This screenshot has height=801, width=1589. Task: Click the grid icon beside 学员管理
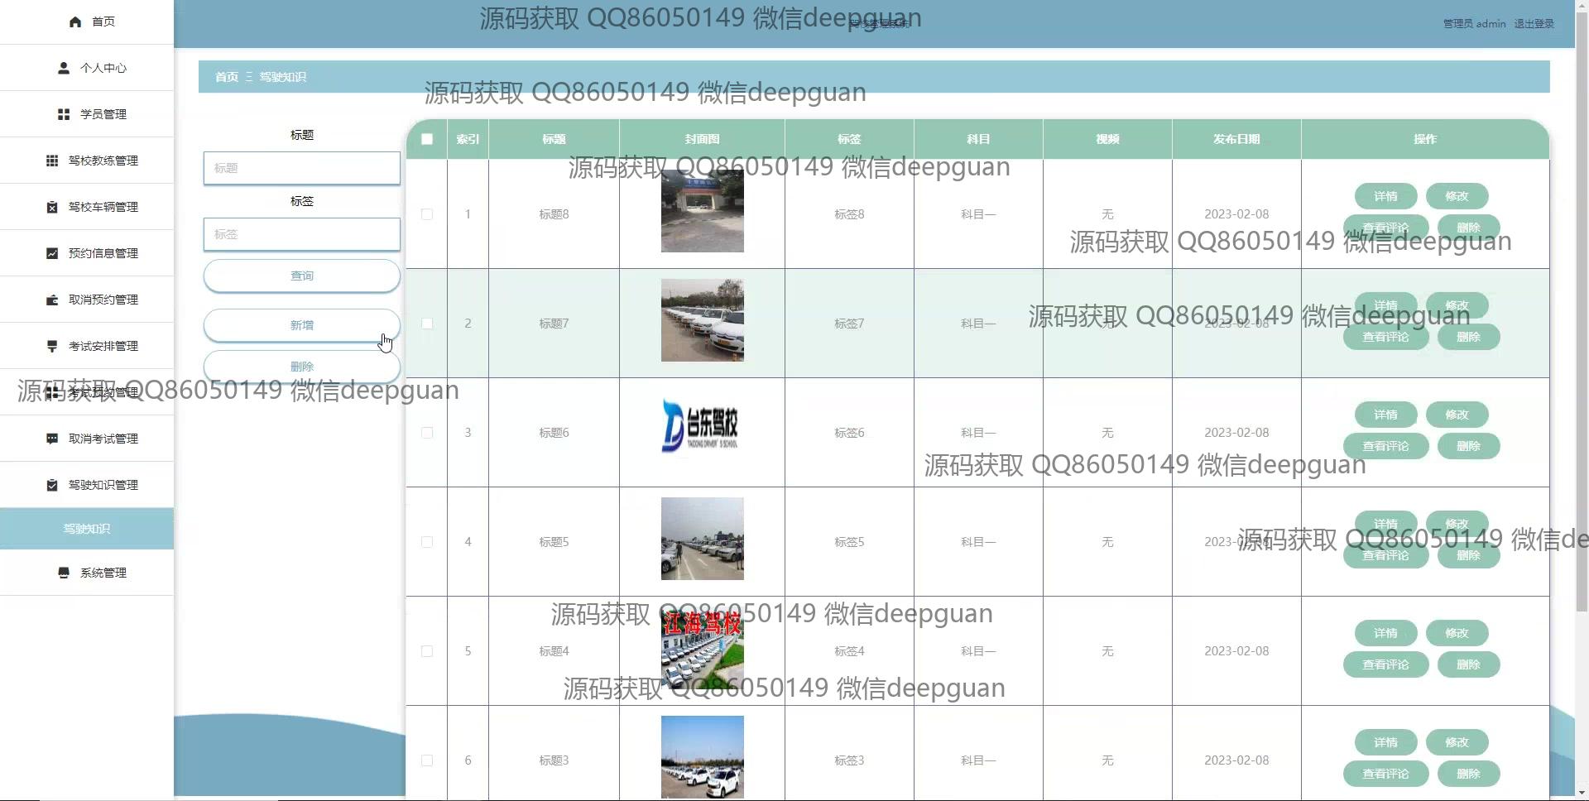coord(64,114)
